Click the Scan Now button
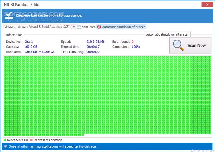 click(x=190, y=45)
